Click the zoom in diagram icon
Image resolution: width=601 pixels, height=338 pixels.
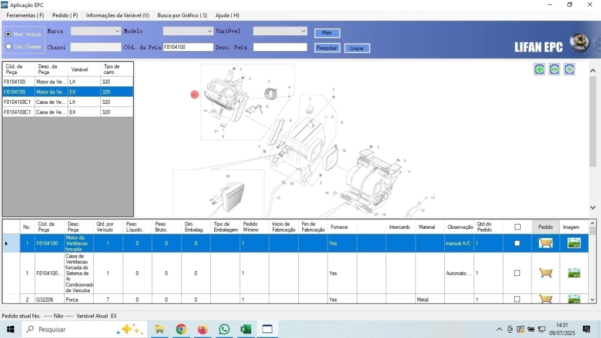(x=539, y=69)
